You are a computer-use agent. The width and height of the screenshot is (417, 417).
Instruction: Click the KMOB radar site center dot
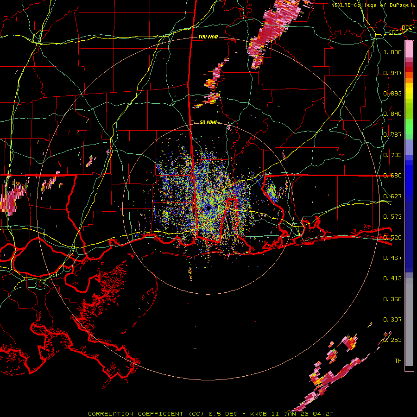[x=208, y=208]
